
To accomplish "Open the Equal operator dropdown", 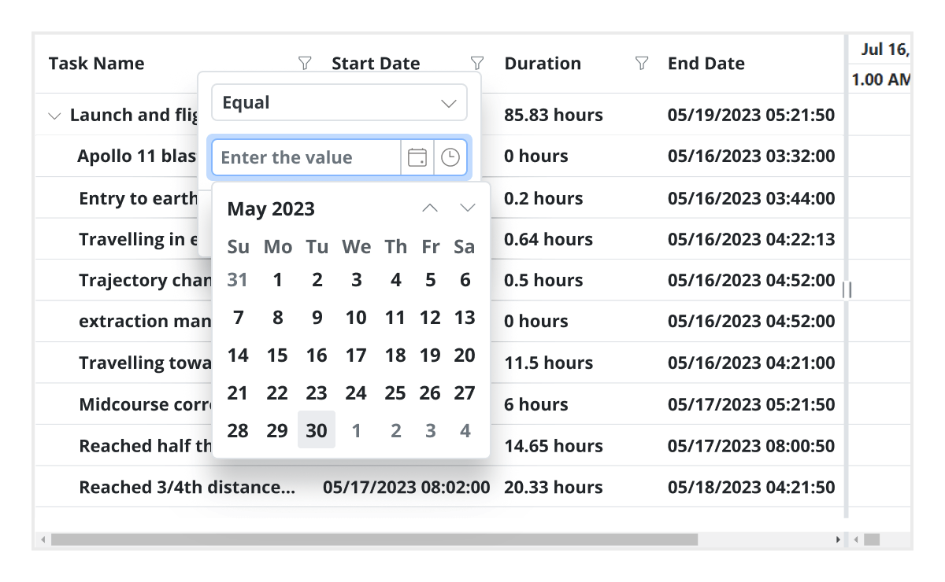I will pos(339,102).
